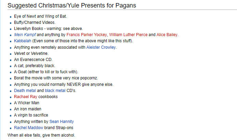Open the Francis Parker Yockey red link
237x140 pixels.
click(x=87, y=35)
